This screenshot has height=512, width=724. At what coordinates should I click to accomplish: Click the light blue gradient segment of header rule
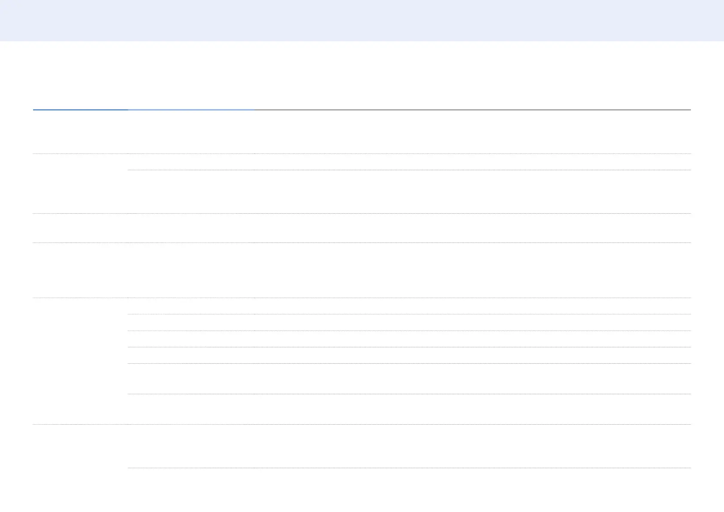click(191, 110)
